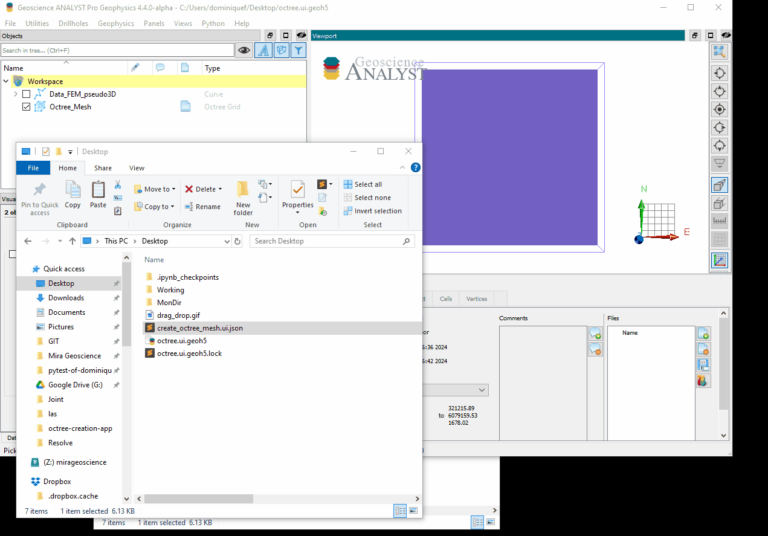Click the filter funnel icon in Objects panel
Viewport: 768px width, 536px height.
298,50
